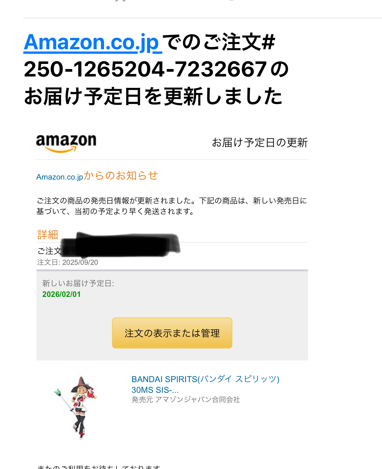This screenshot has width=382, height=469.
Task: Click the 発売元 アマゾンジャパン合同会社 seller text
Action: [186, 400]
